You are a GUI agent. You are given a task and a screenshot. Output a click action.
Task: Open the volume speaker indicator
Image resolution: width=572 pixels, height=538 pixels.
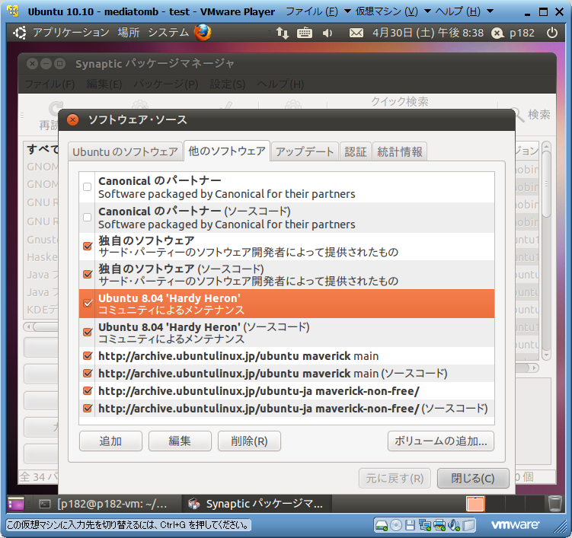pos(328,33)
